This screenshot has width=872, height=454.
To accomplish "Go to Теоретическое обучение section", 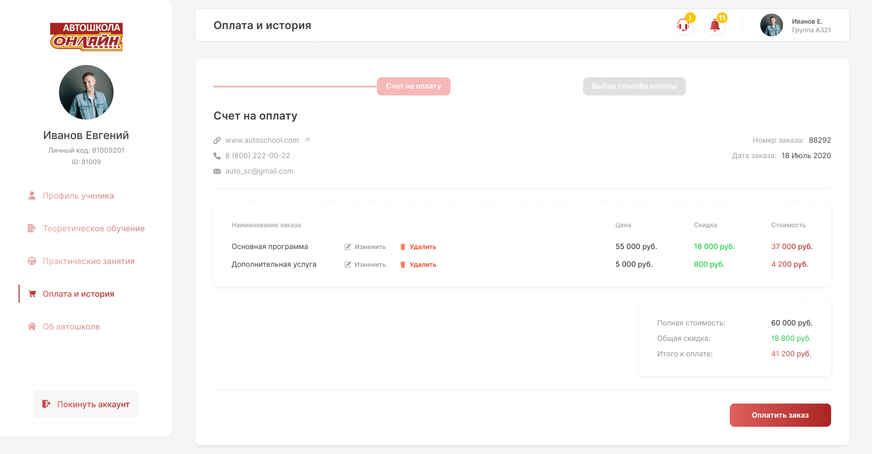I will [x=94, y=229].
